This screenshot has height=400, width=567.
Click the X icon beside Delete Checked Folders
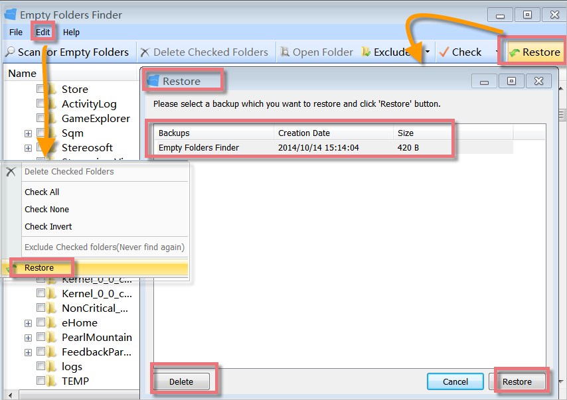[11, 171]
